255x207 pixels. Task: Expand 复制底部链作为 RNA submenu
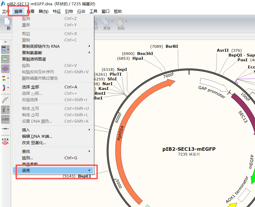(53, 46)
